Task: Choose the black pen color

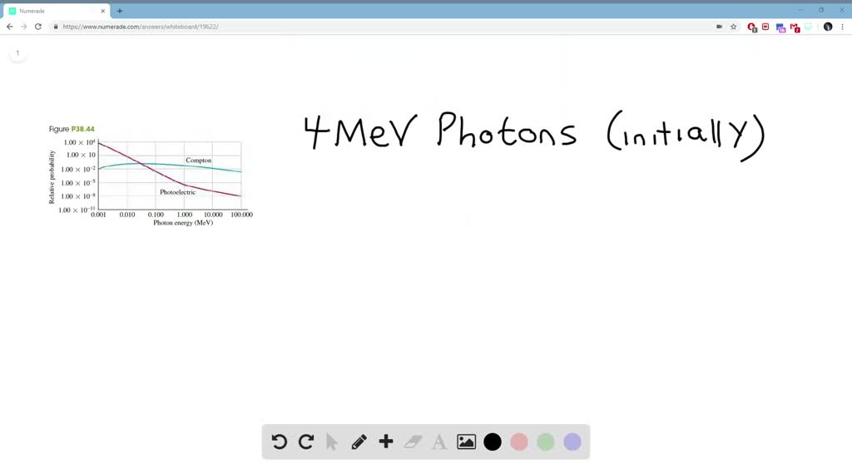Action: (493, 442)
